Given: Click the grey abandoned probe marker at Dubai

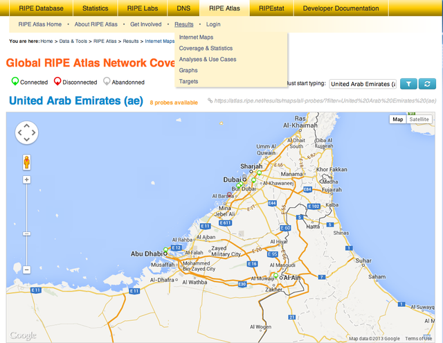Looking at the screenshot, I should (x=244, y=176).
